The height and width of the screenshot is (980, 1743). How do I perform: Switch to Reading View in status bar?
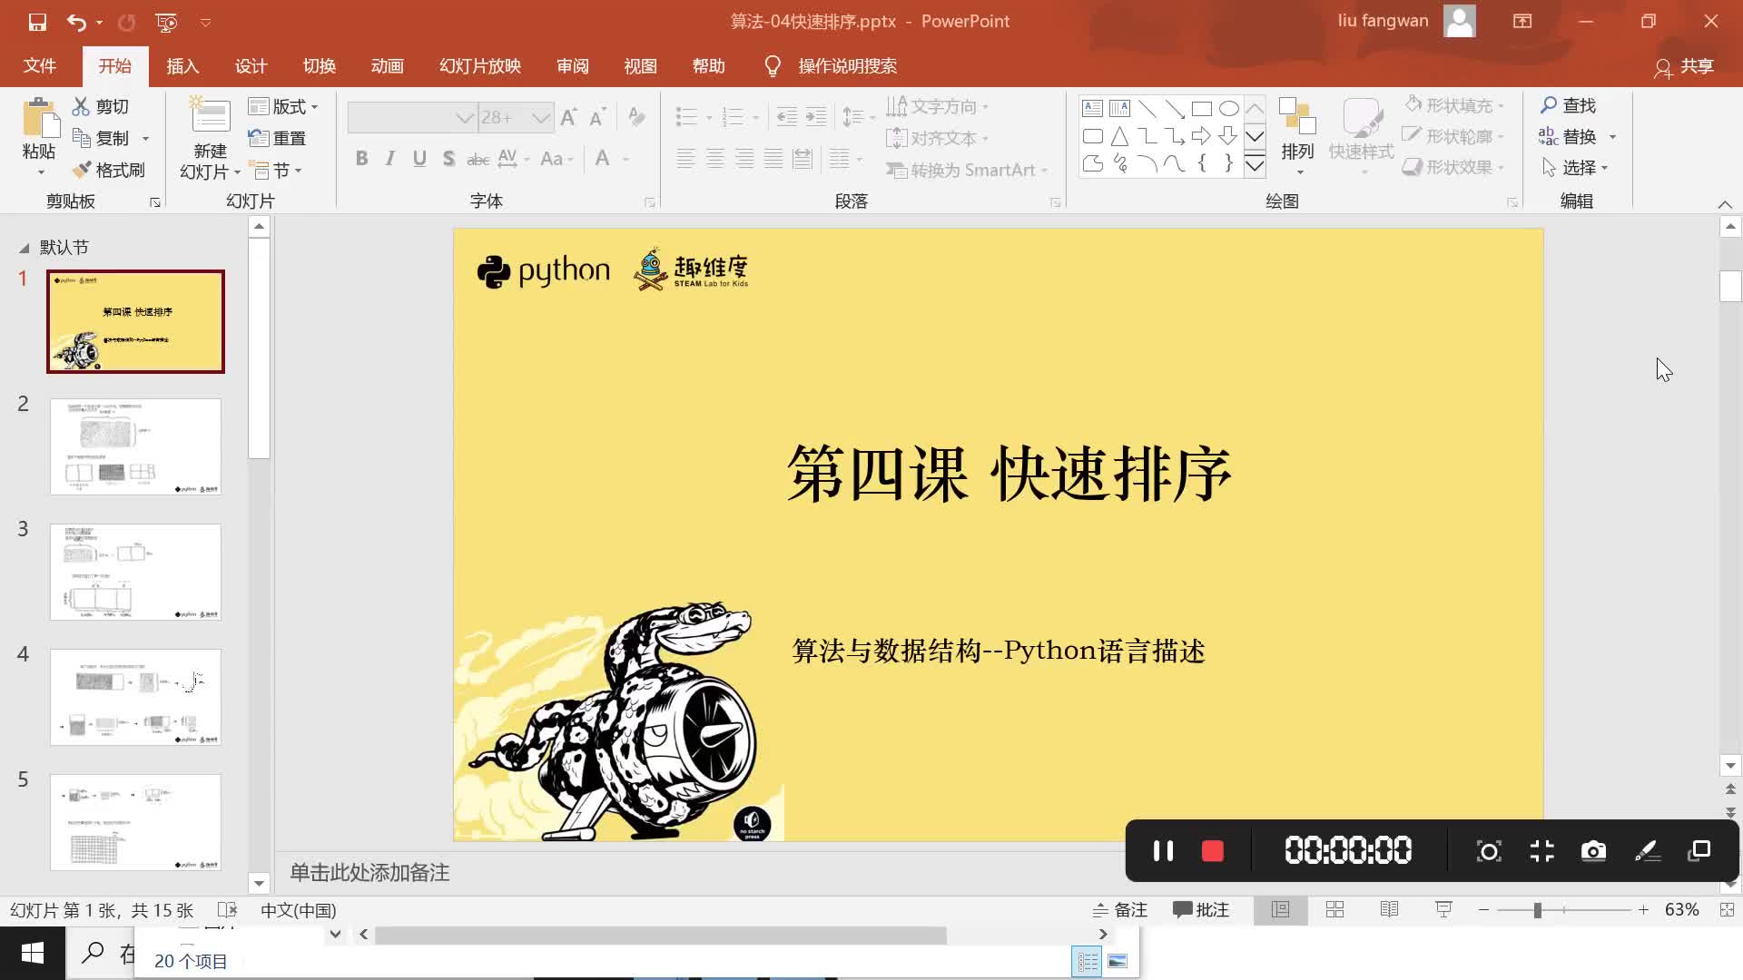pos(1389,910)
